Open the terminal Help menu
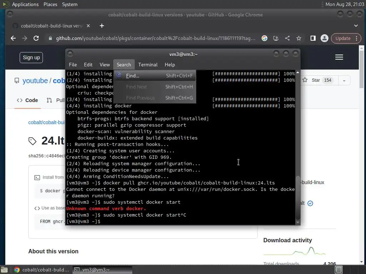Image resolution: width=366 pixels, height=274 pixels. 170,65
